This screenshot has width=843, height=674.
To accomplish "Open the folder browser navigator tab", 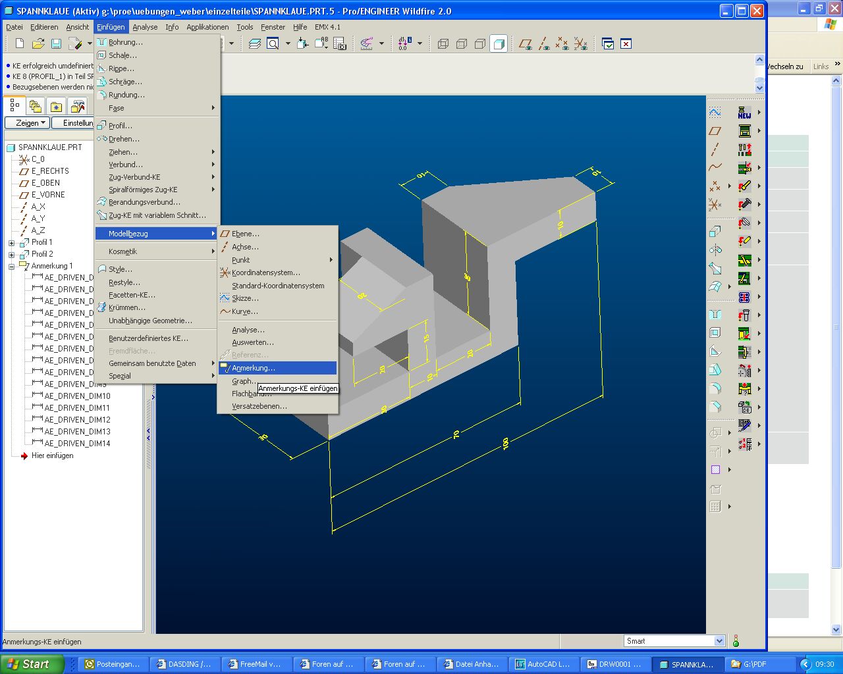I will (36, 107).
